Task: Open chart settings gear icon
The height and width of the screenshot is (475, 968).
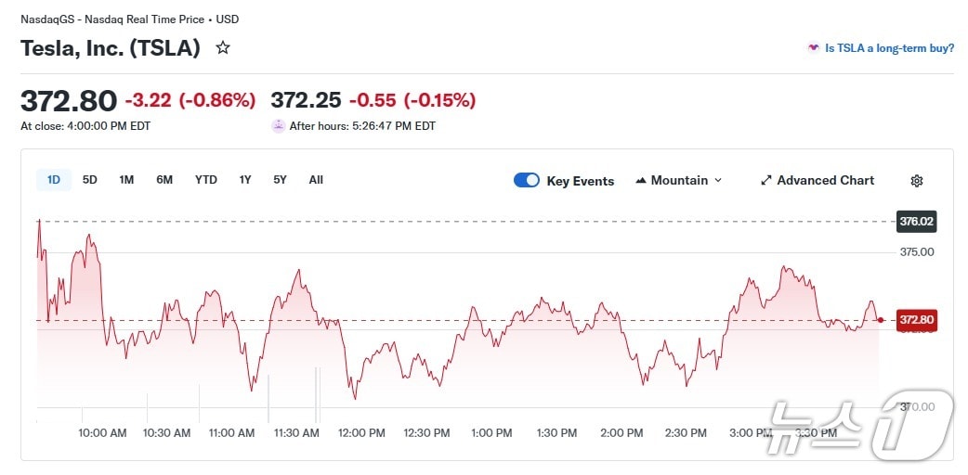Action: (x=917, y=181)
